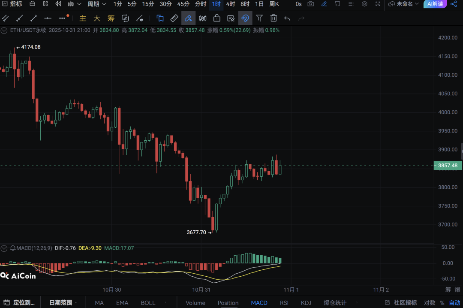Switch to the RSI indicator tab

(284, 303)
